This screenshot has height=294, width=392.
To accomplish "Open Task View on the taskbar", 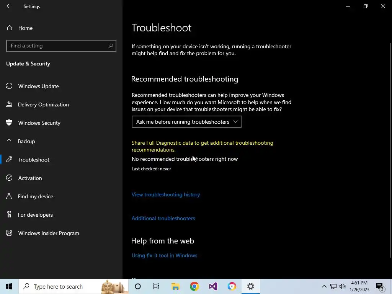I will tap(156, 286).
